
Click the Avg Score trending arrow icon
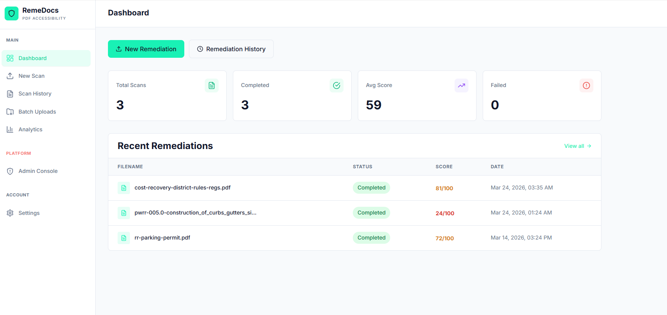point(462,85)
